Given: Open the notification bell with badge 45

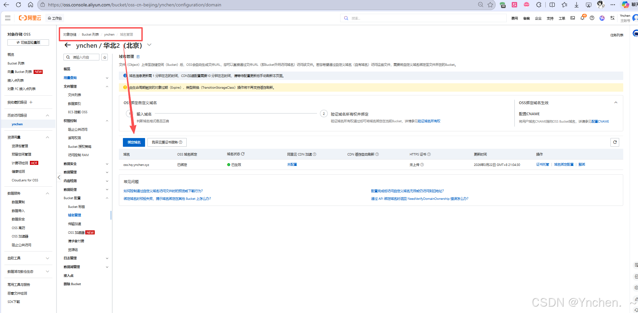Looking at the screenshot, I should click(582, 18).
